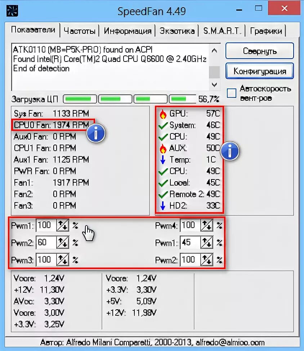
Task: Click the AVcc 3,30V voltage reading
Action: coord(39,301)
